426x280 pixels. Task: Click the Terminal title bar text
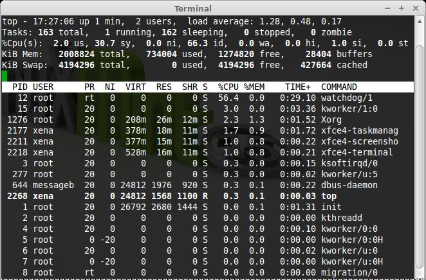pos(193,9)
